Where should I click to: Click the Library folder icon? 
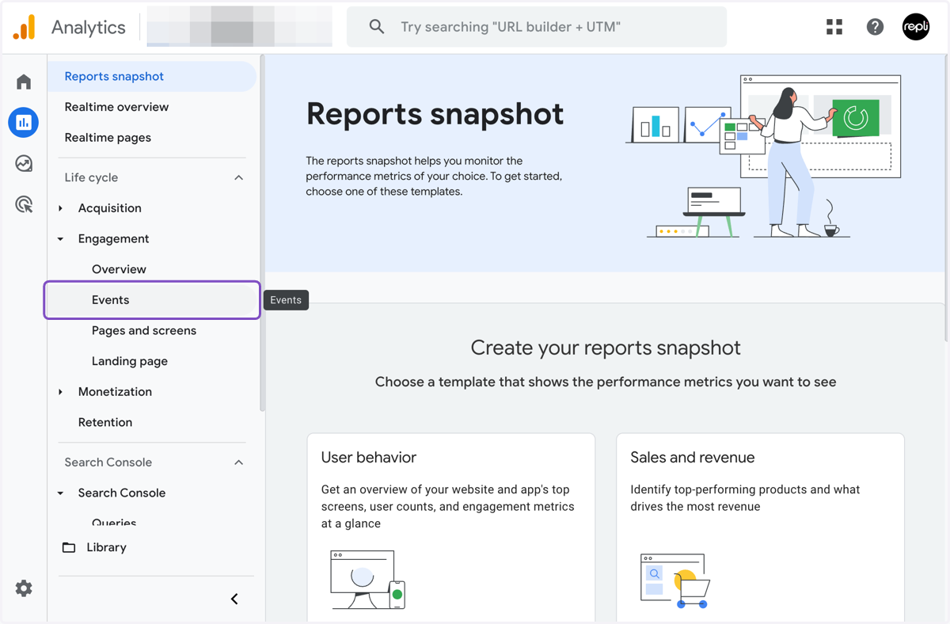pos(69,547)
